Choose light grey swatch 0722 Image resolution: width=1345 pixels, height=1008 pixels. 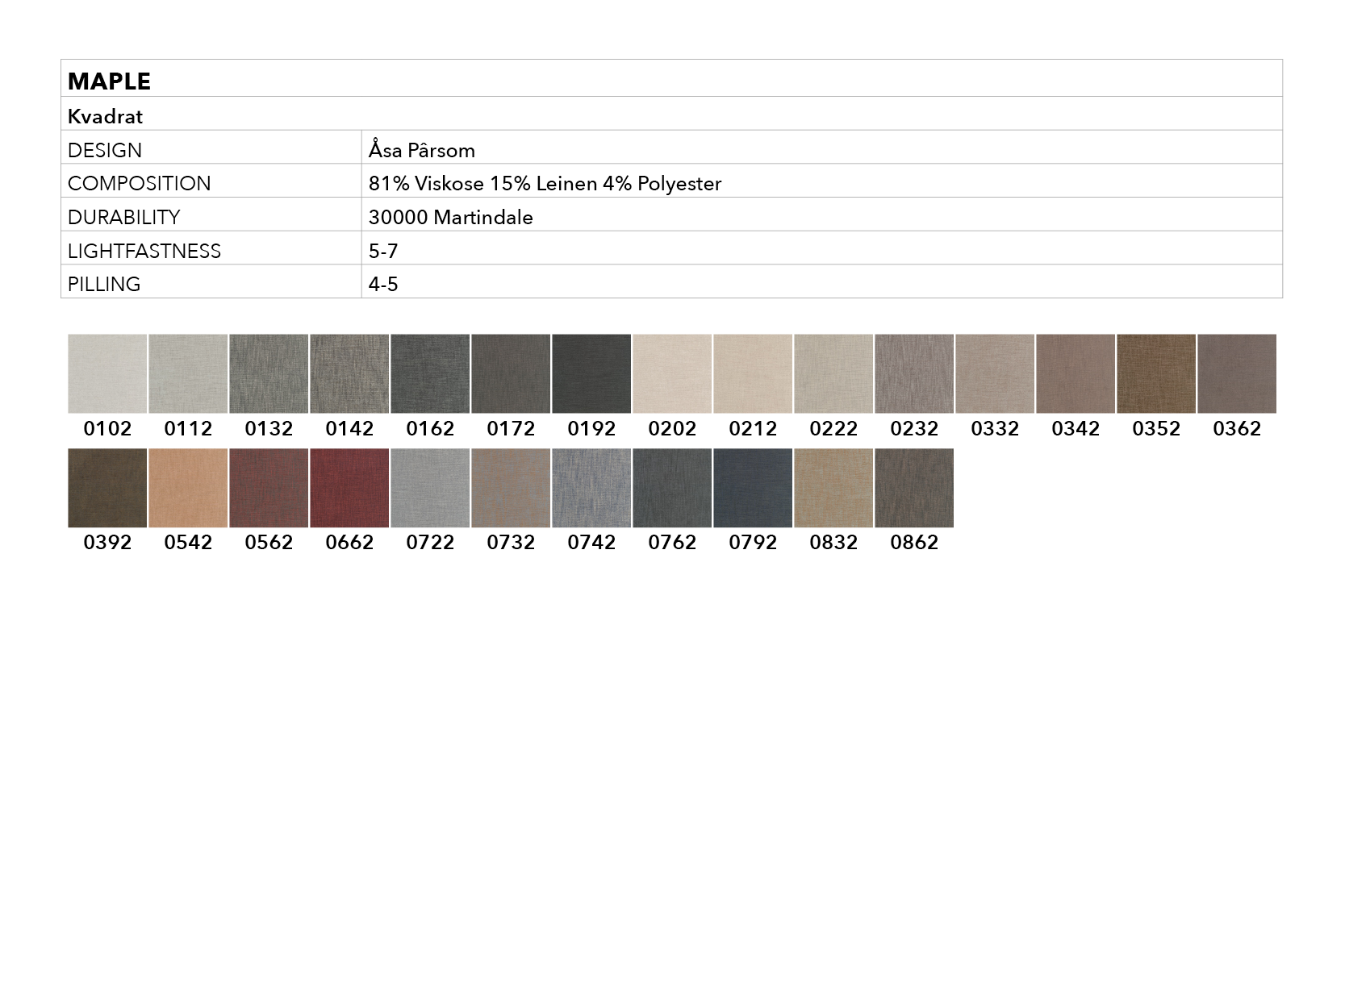[x=430, y=488]
